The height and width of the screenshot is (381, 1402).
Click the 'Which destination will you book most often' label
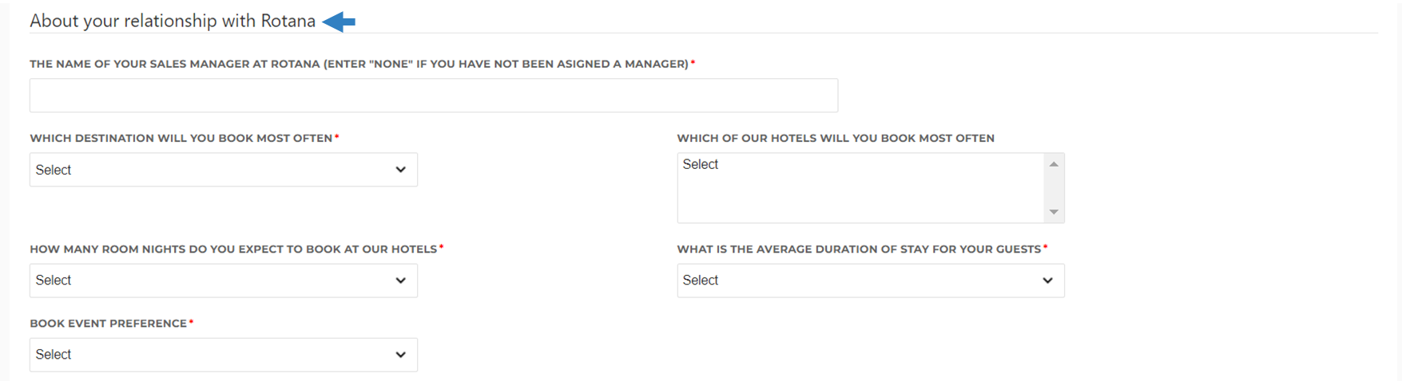(x=181, y=138)
